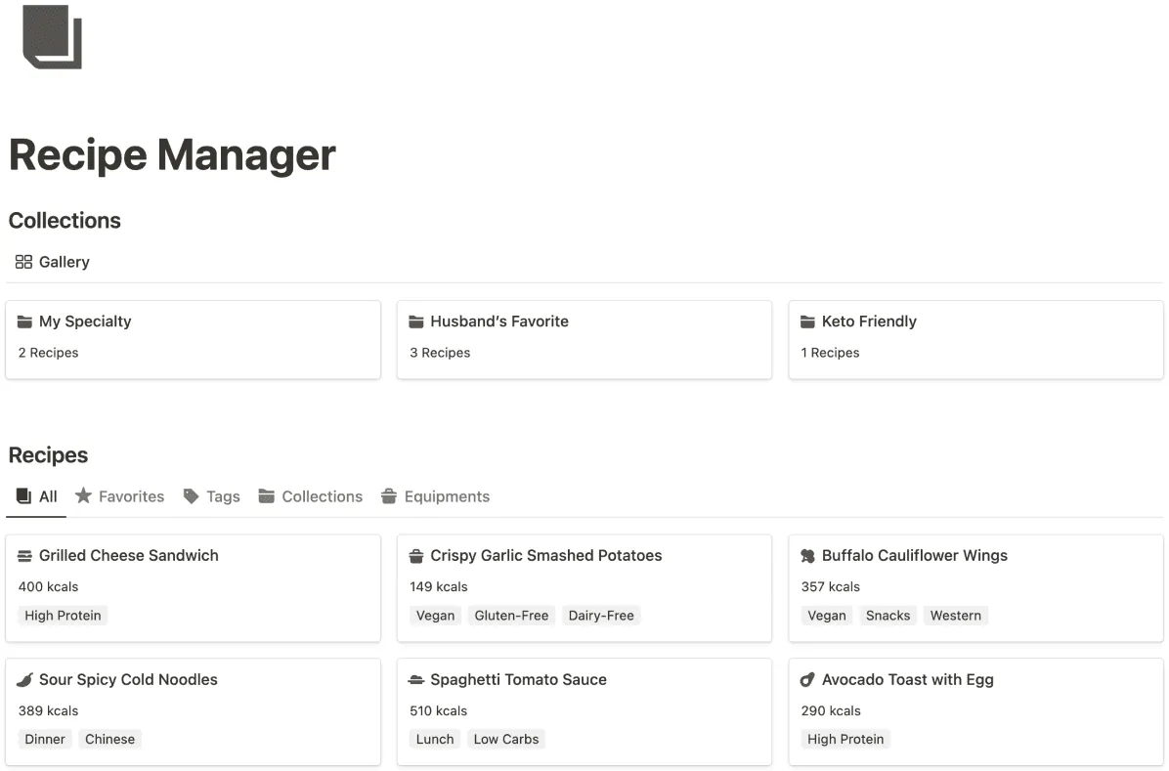
Task: Click the Recipes section heading
Action: pyautogui.click(x=49, y=454)
